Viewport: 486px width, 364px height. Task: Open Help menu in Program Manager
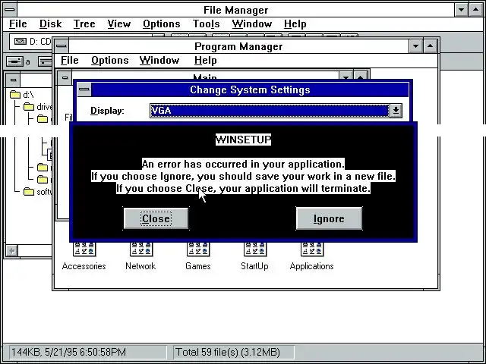206,60
